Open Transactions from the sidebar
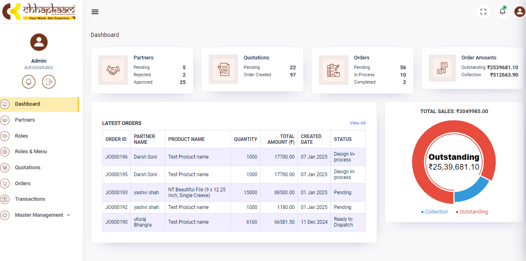Screen dimensions: 526x261 pos(30,199)
